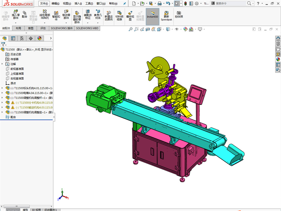281x211 pixels.
Task: Open the ConfigurationManager tab icon
Action: pos(22,38)
